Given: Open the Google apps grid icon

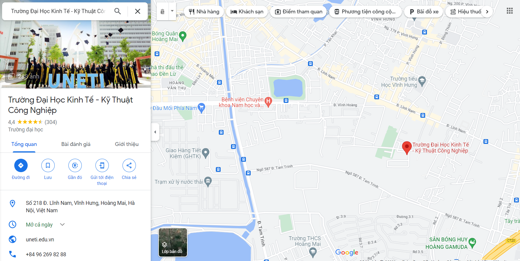Looking at the screenshot, I should click(510, 11).
